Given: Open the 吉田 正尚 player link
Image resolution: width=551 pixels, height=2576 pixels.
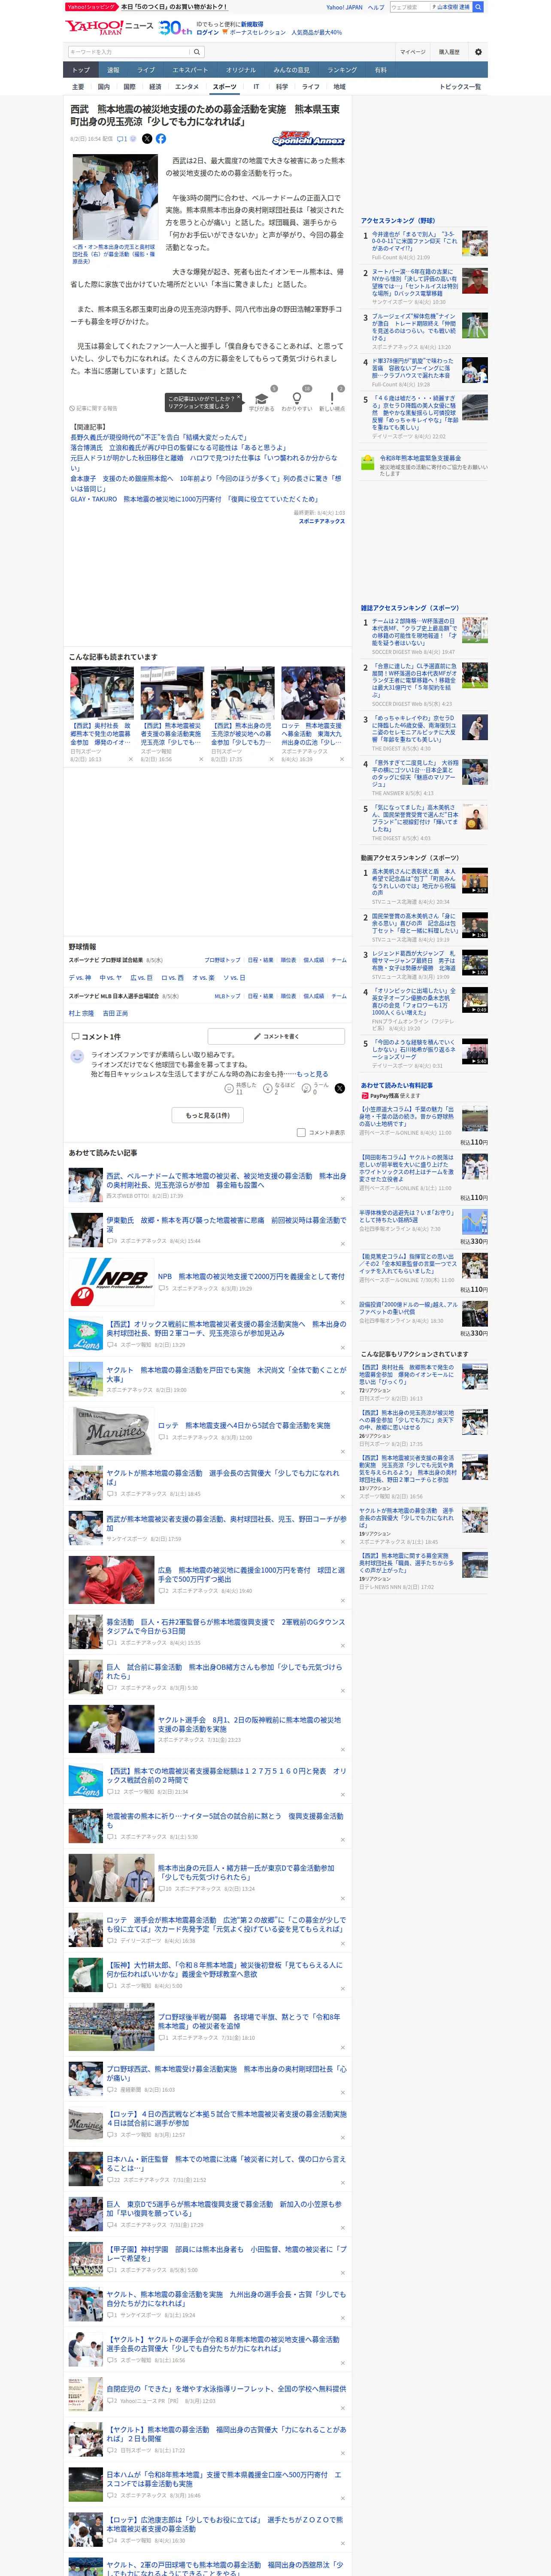Looking at the screenshot, I should (115, 1013).
